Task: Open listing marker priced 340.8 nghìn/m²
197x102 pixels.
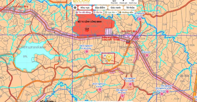Action: (86, 51)
